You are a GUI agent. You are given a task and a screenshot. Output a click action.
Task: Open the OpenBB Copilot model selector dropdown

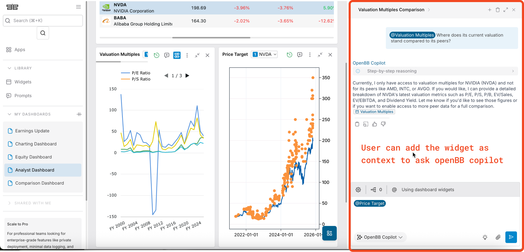pos(380,237)
